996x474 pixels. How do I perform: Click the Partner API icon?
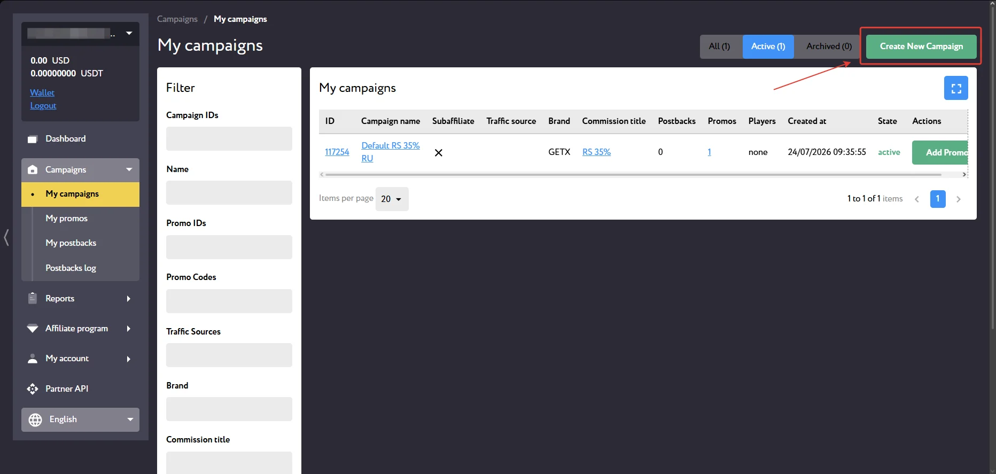coord(33,388)
